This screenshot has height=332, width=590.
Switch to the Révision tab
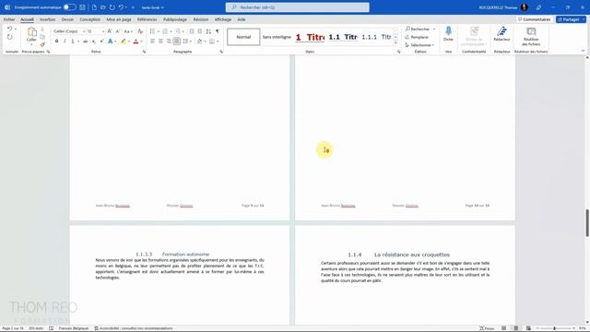[x=201, y=19]
